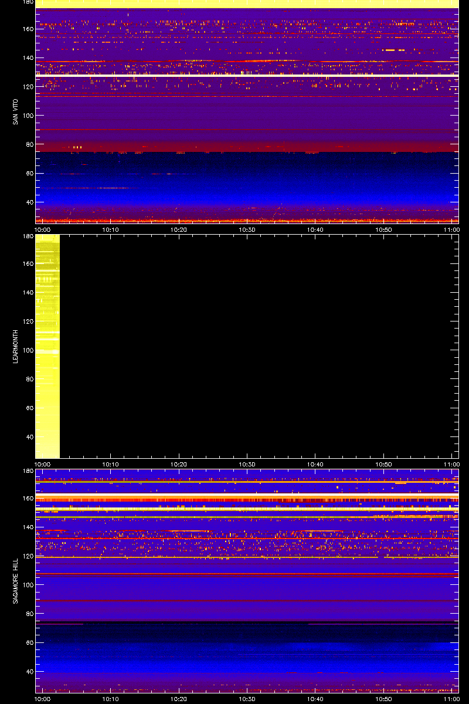Click the 80 frequency tick on Learmonth axis

point(29,379)
